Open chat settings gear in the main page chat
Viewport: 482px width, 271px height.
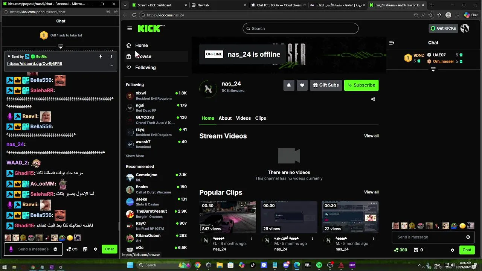click(453, 250)
